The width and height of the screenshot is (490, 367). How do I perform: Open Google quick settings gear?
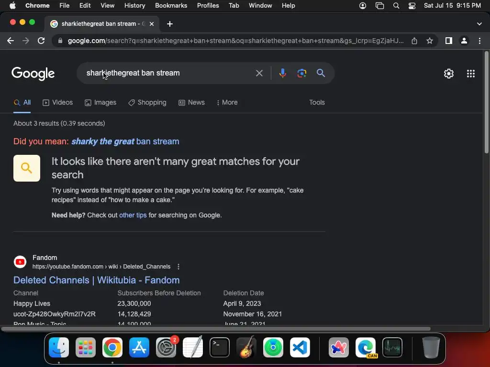click(x=449, y=74)
